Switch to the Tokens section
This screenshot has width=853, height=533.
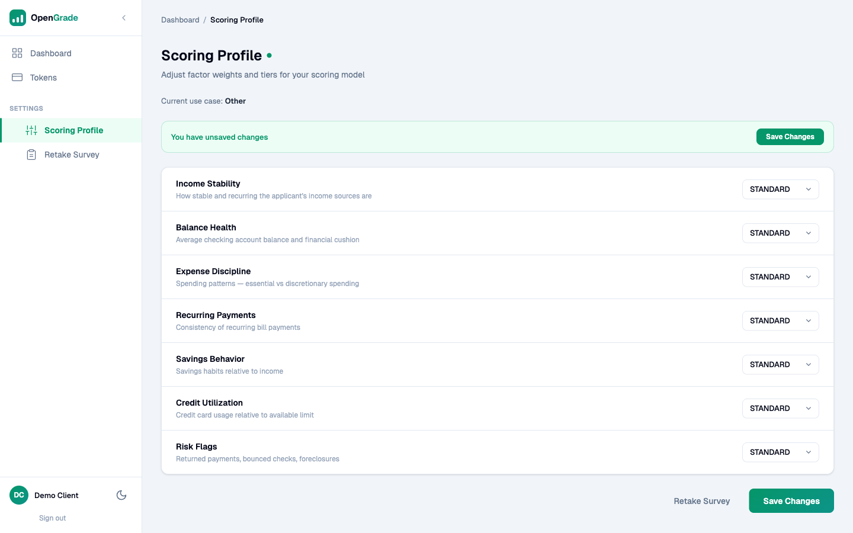[43, 77]
